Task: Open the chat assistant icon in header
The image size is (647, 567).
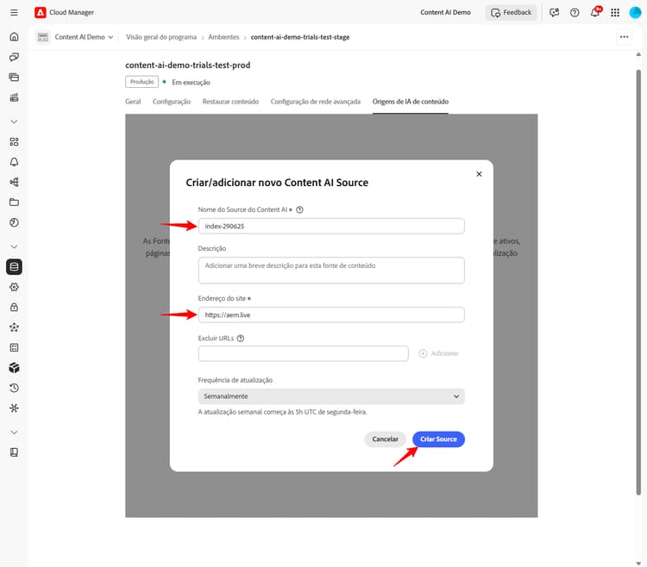Action: 554,12
